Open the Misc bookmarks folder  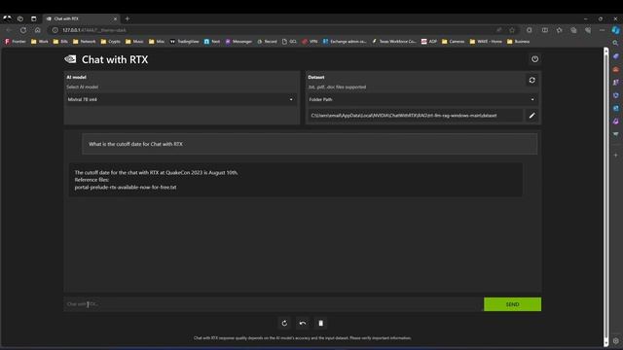(x=157, y=41)
